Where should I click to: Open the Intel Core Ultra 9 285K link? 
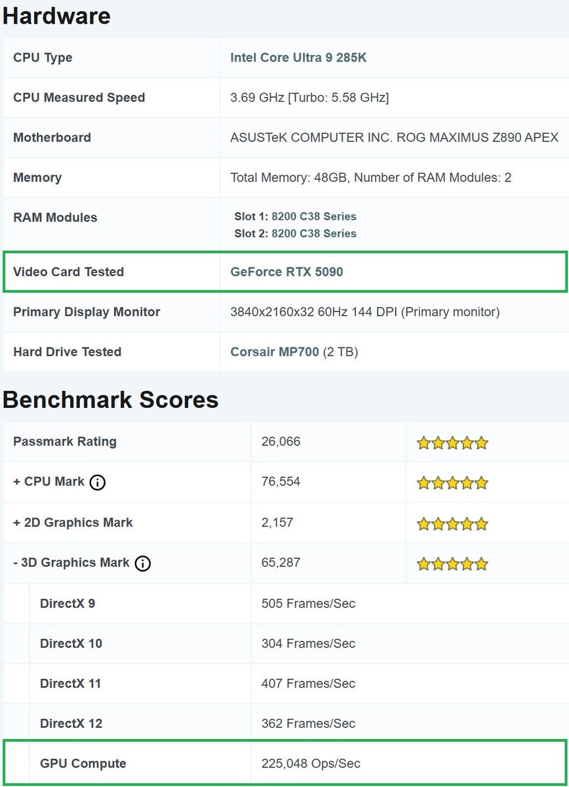pos(298,58)
